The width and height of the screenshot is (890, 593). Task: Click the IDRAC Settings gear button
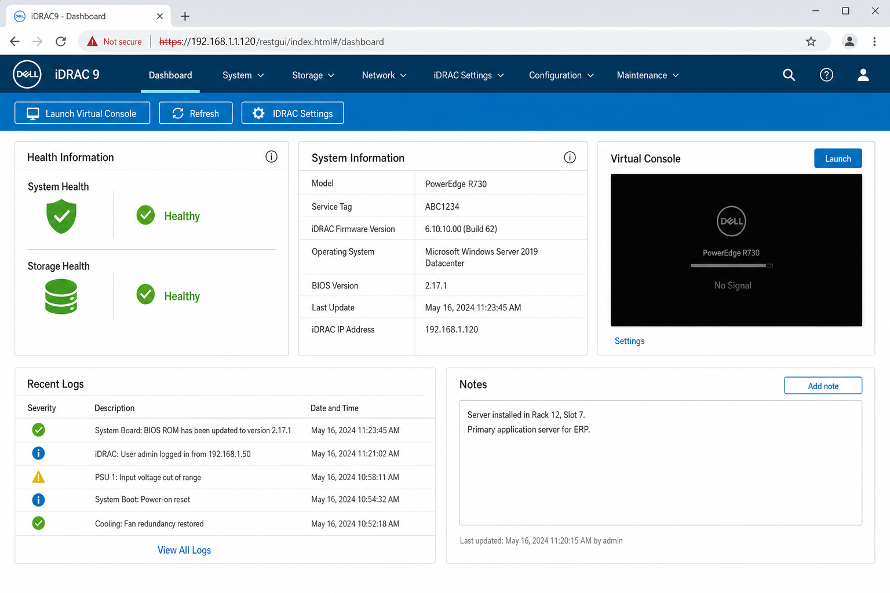click(x=293, y=113)
